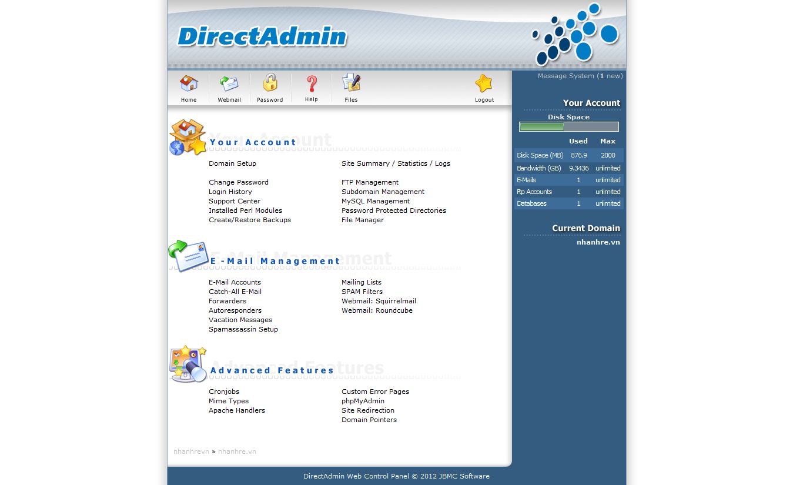Open the Domain Setup link
Screen dimensions: 793x485
pyautogui.click(x=232, y=163)
